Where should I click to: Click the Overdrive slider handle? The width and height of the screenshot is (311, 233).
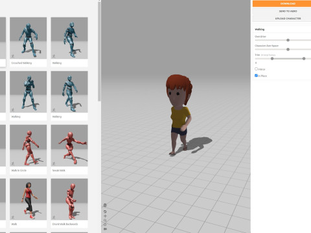click(x=288, y=40)
